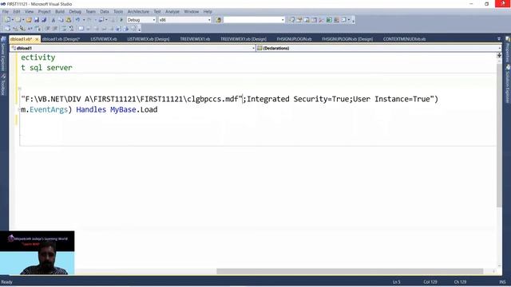Expand the Debug configuration dropdown
Image resolution: width=511 pixels, height=287 pixels.
pos(154,20)
